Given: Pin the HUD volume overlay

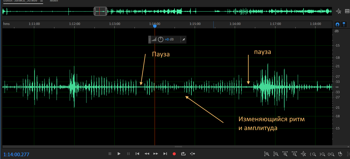Looking at the screenshot, I should (x=183, y=40).
